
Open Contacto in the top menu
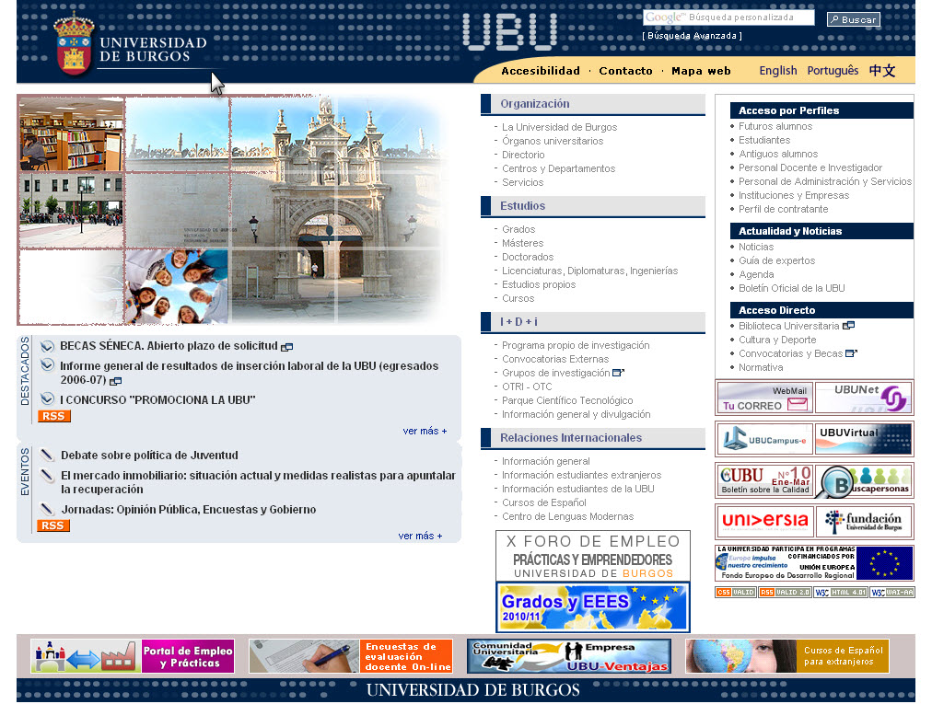tap(625, 71)
